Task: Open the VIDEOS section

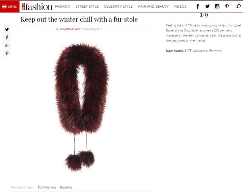Action: (180, 6)
